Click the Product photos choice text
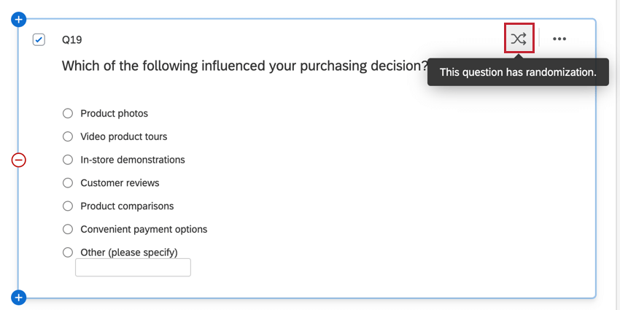620x310 pixels. tap(115, 113)
